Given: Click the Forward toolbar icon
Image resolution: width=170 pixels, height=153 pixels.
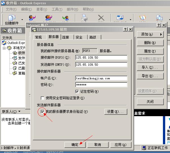Looking at the screenshot, I should 66,18.
